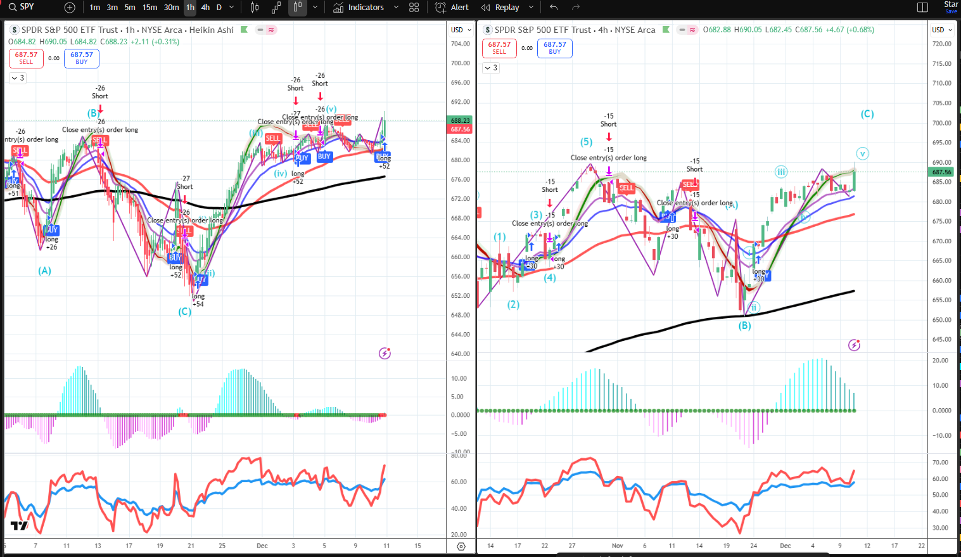Open chart settings gear near time axis
Screen dimensions: 961x557
coord(461,546)
